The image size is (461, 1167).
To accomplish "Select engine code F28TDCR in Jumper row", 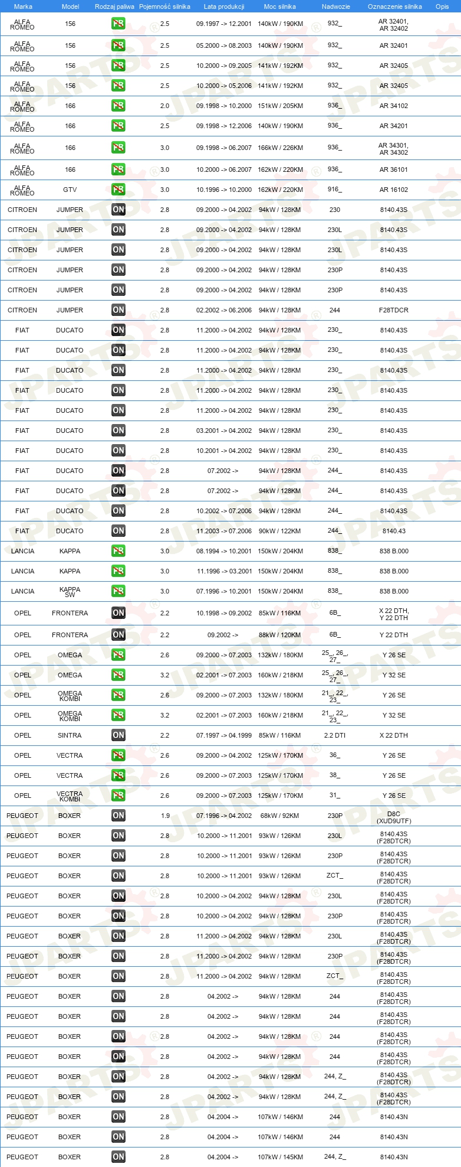I will point(394,310).
